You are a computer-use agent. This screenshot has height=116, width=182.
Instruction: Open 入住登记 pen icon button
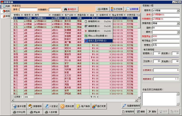pyautogui.click(x=51, y=106)
